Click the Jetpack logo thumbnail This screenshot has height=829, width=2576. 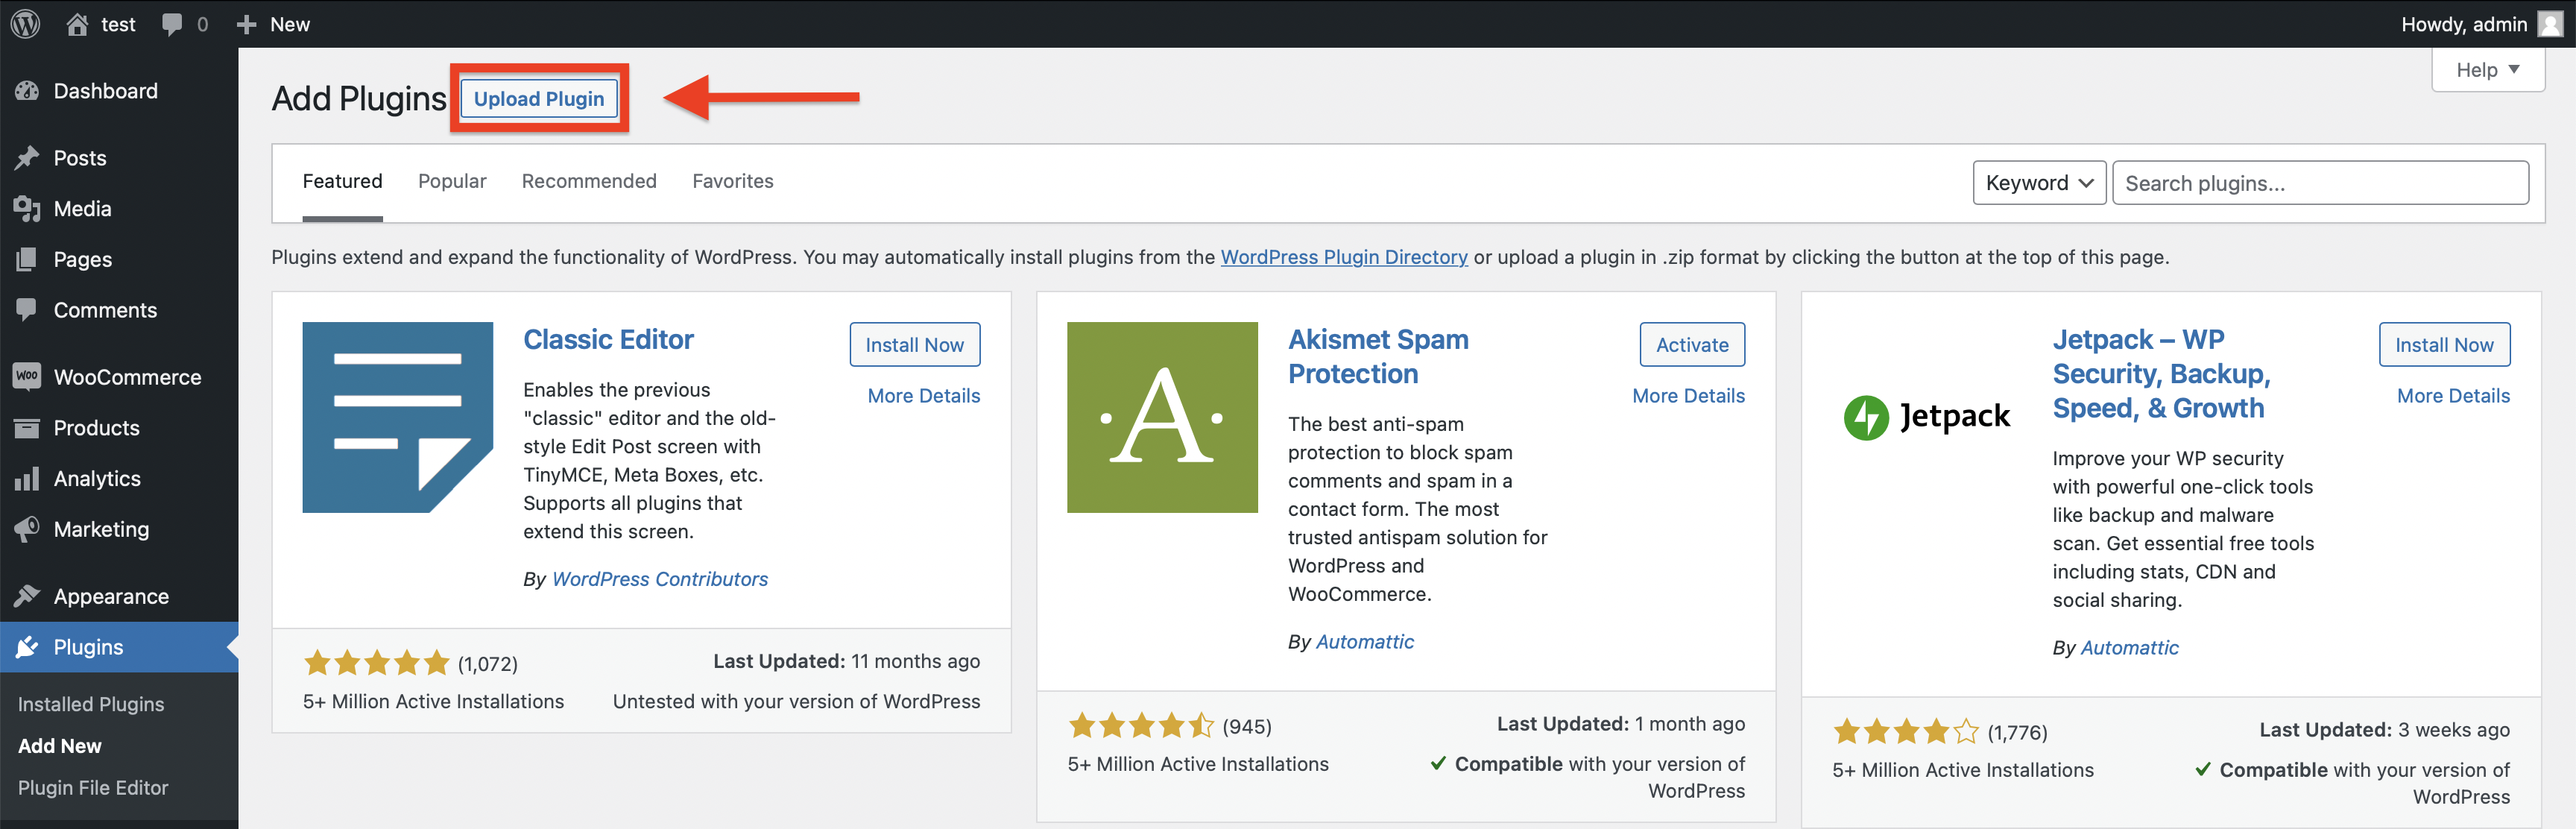click(x=1926, y=417)
